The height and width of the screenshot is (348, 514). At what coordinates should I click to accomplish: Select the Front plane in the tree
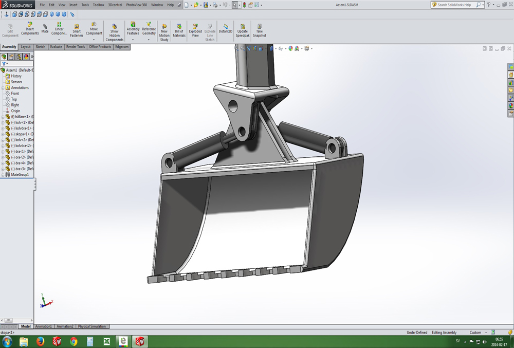click(x=15, y=94)
